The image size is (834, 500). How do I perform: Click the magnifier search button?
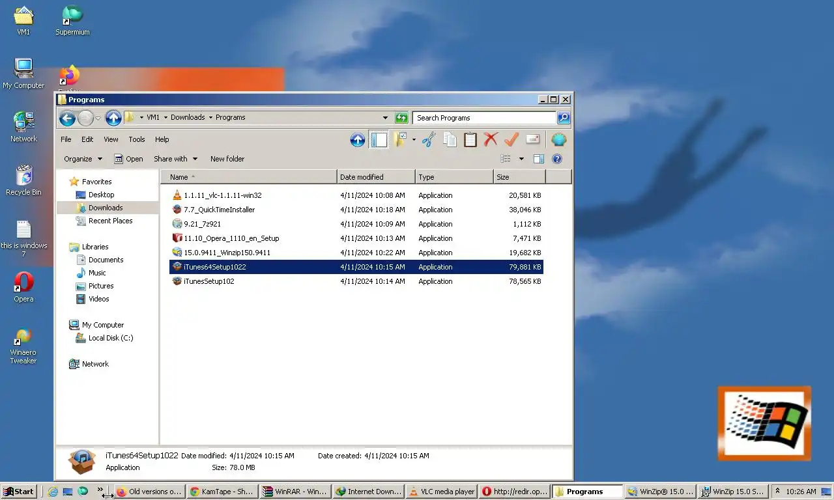(564, 118)
